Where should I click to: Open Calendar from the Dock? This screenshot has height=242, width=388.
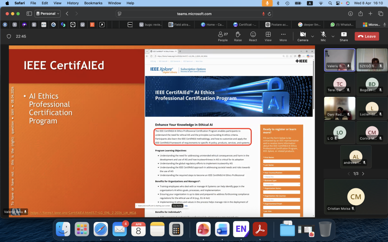pos(138,229)
